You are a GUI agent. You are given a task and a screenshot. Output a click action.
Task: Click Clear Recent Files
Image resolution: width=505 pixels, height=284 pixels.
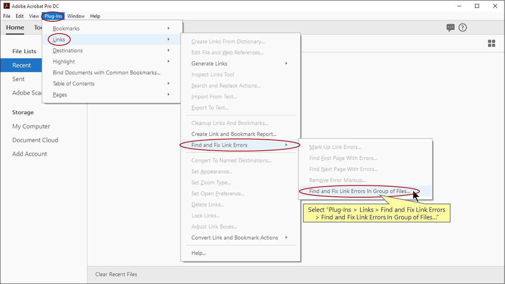click(x=116, y=274)
